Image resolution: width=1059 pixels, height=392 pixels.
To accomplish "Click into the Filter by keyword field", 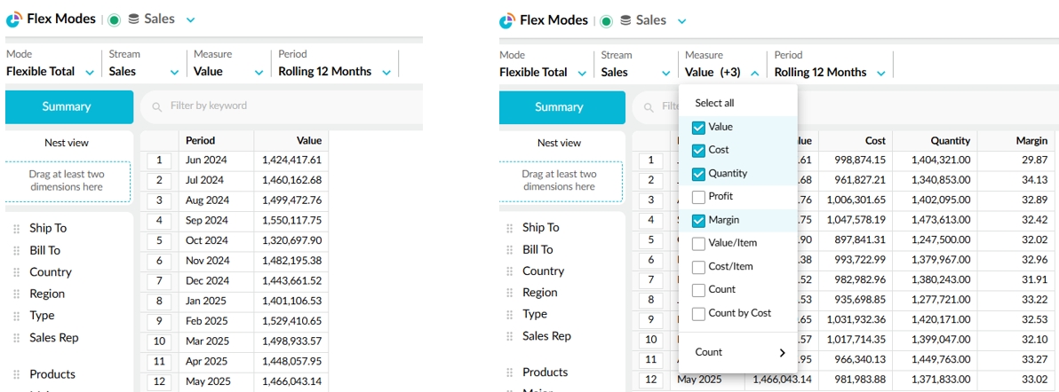I will [281, 106].
